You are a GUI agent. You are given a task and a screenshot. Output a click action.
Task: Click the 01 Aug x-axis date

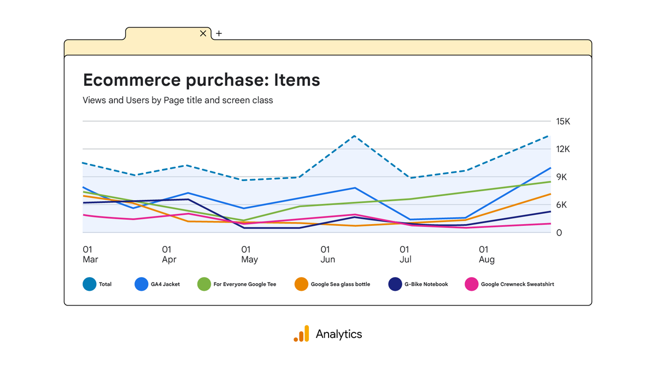coord(487,255)
